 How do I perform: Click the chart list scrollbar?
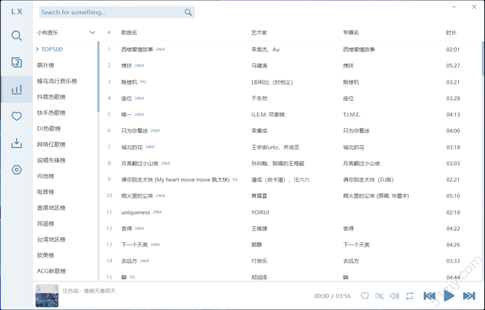tap(99, 77)
